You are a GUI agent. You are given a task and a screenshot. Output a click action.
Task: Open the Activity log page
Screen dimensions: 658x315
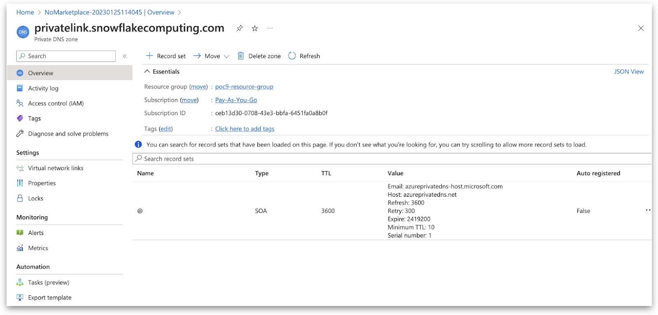click(43, 88)
